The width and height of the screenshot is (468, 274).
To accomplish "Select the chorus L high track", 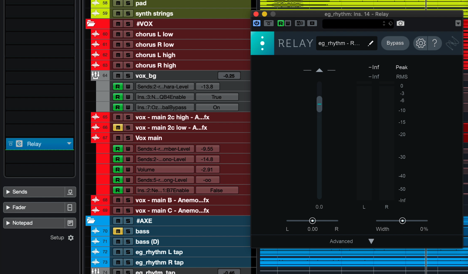I will coord(155,55).
